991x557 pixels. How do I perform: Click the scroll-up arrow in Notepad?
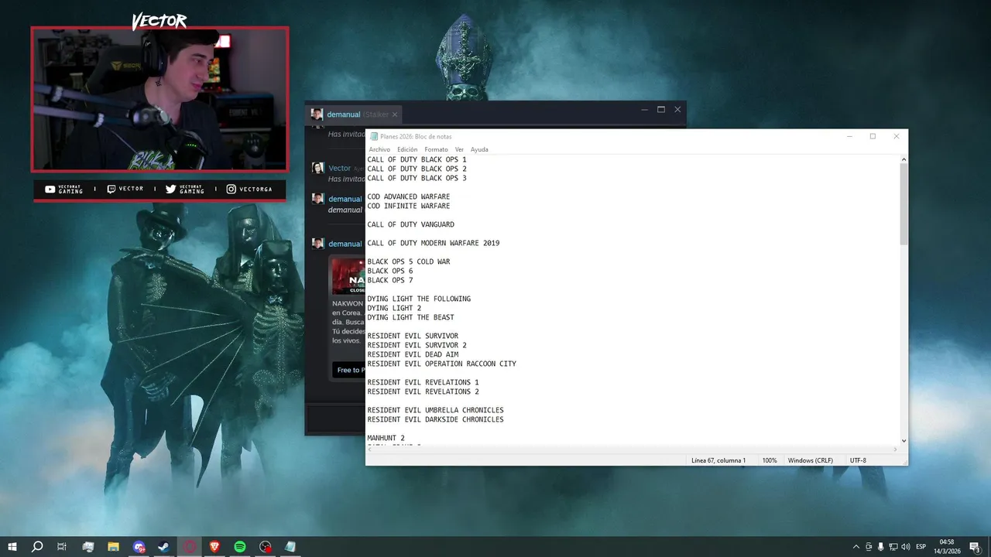[x=904, y=159]
